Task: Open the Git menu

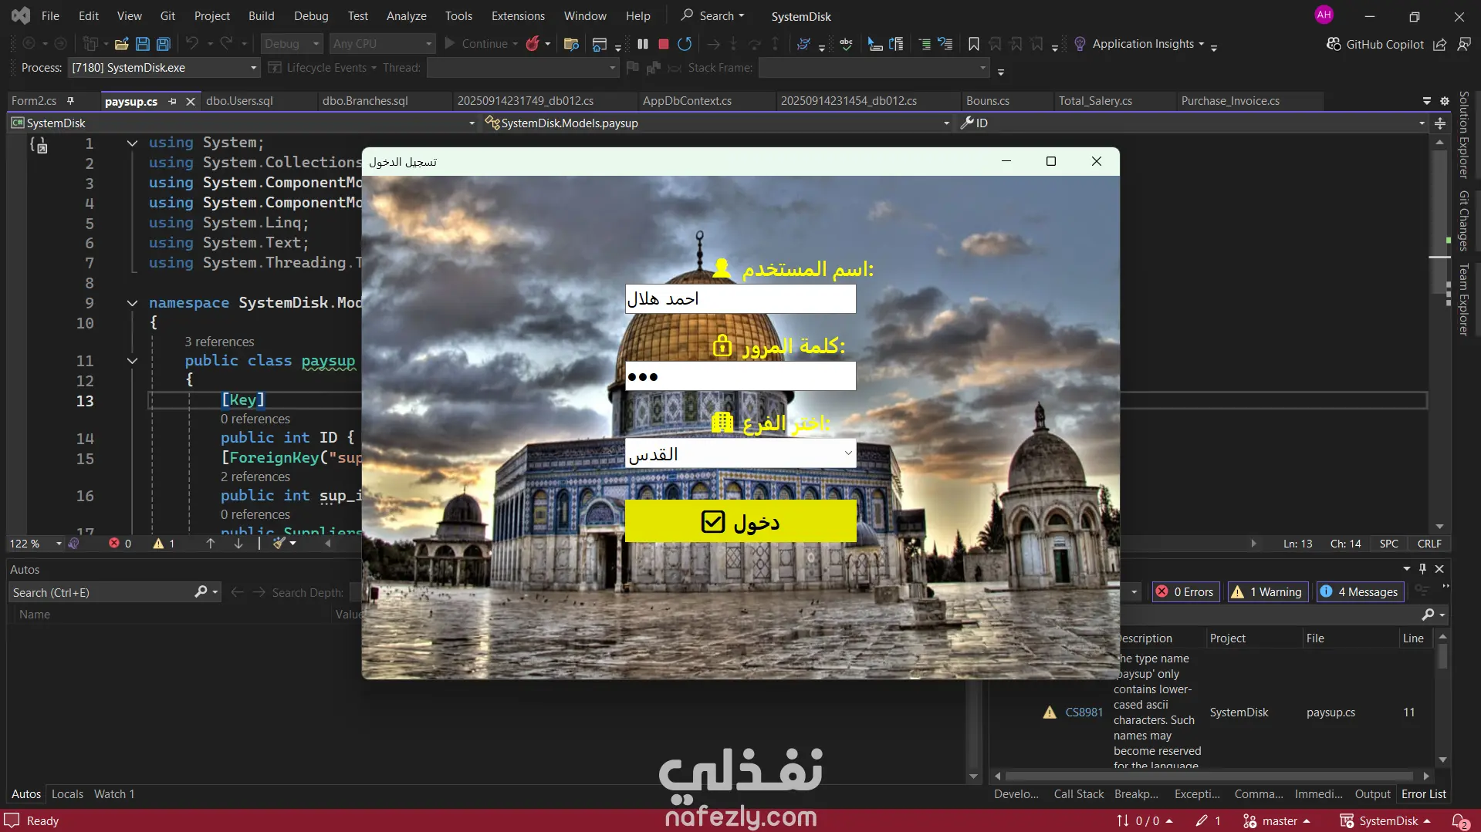Action: (167, 15)
